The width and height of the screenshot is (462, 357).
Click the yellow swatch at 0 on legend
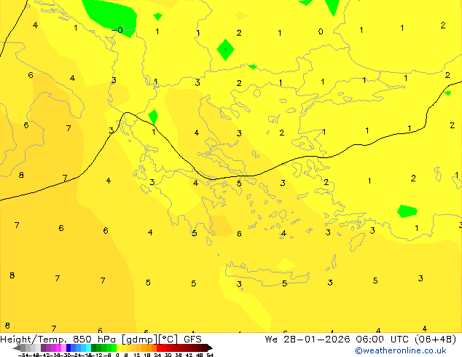(118, 348)
